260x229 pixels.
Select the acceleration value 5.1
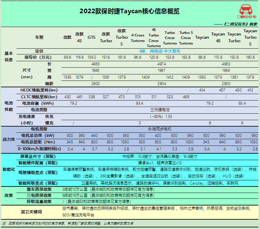tap(143, 149)
